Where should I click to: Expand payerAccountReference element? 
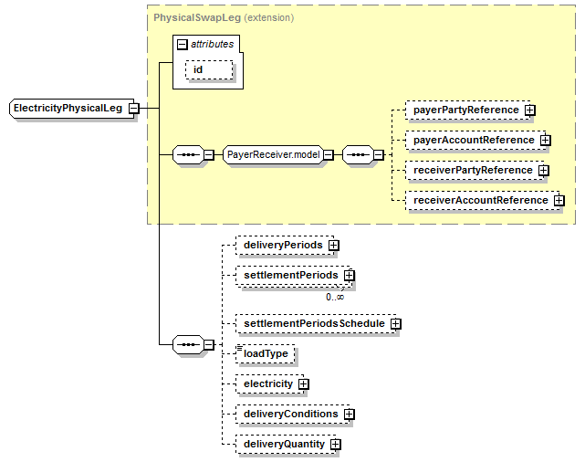545,141
